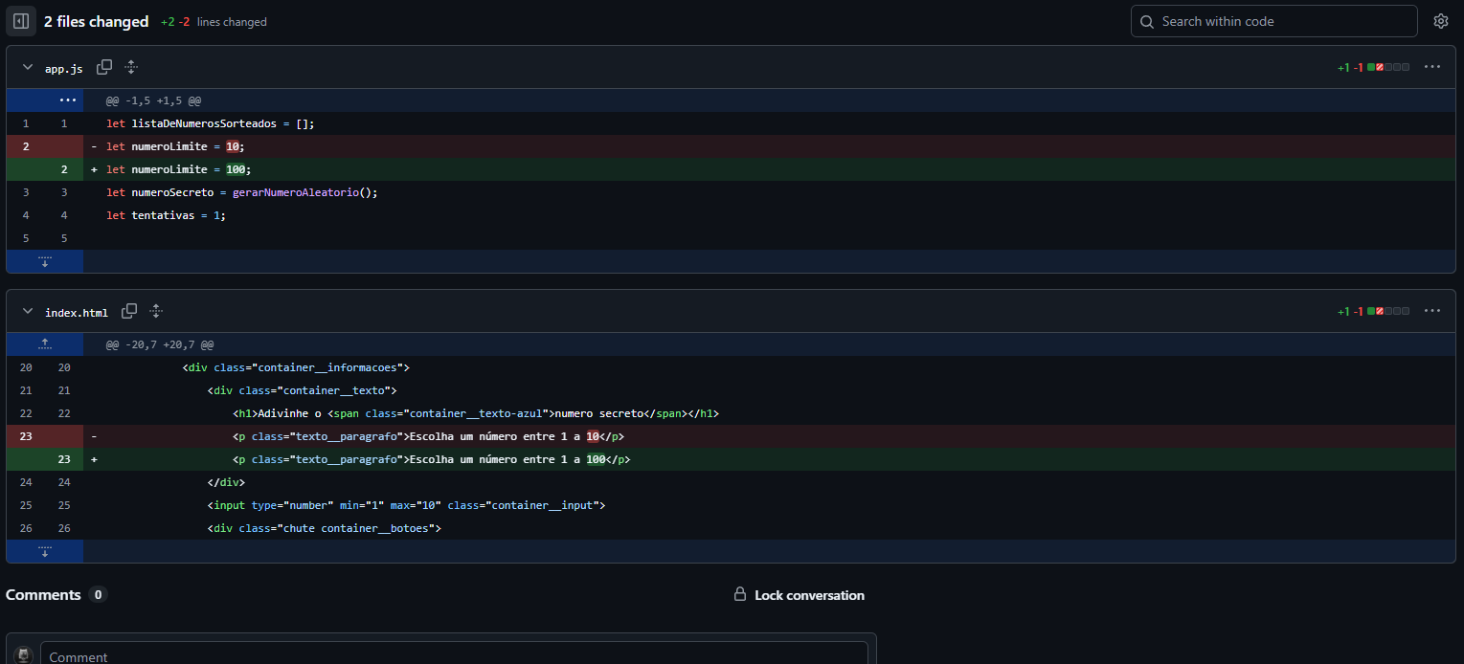Open more options menu for index.html
Screen dimensions: 1464x664
pos(1431,311)
